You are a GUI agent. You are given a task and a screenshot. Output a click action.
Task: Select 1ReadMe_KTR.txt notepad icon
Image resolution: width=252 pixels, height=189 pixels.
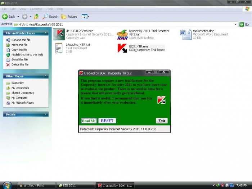(59, 48)
